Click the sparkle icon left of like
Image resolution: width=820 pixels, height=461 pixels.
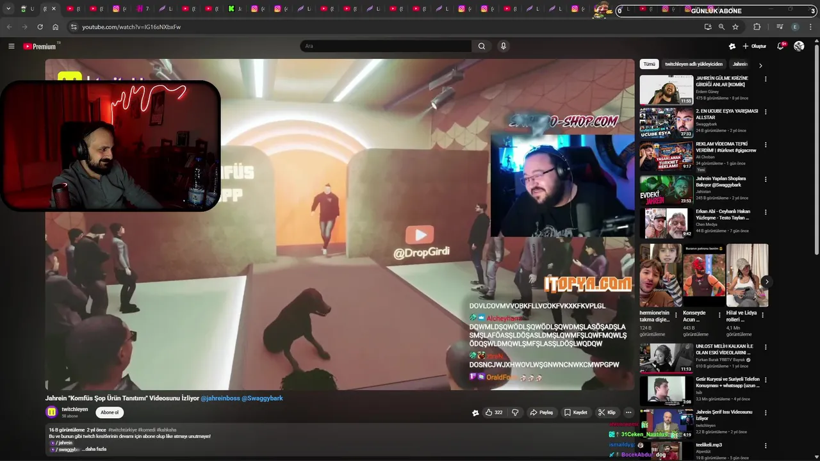click(x=475, y=413)
